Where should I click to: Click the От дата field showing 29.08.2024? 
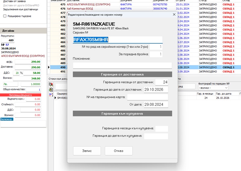pos(156,104)
